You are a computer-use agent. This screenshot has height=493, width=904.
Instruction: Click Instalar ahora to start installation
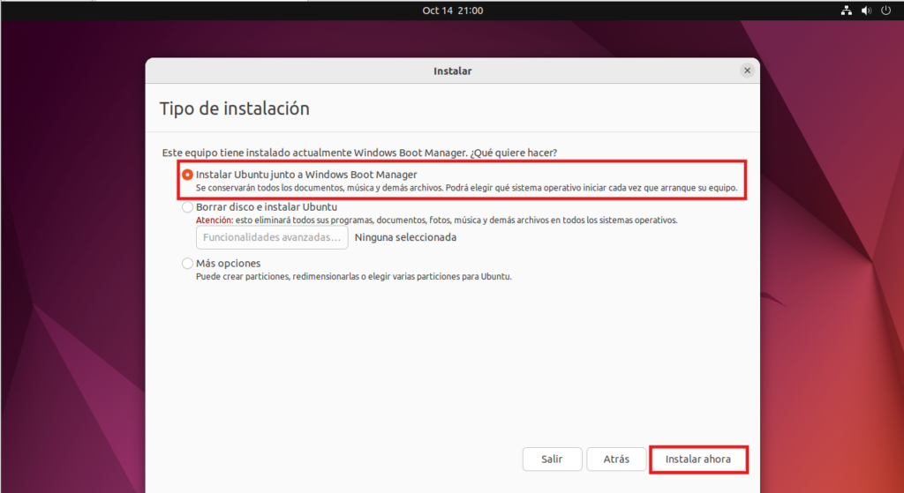[x=698, y=459]
